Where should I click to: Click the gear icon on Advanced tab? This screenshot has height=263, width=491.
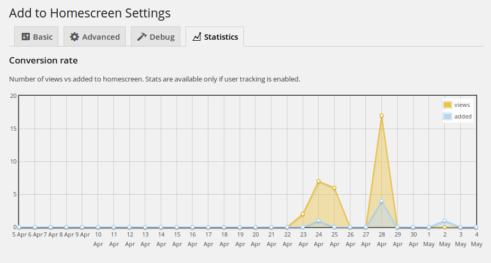(75, 37)
